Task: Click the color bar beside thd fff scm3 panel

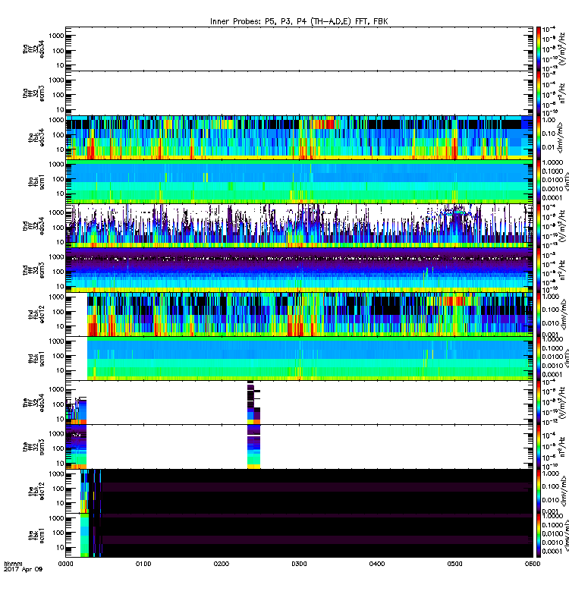Action: [x=539, y=270]
